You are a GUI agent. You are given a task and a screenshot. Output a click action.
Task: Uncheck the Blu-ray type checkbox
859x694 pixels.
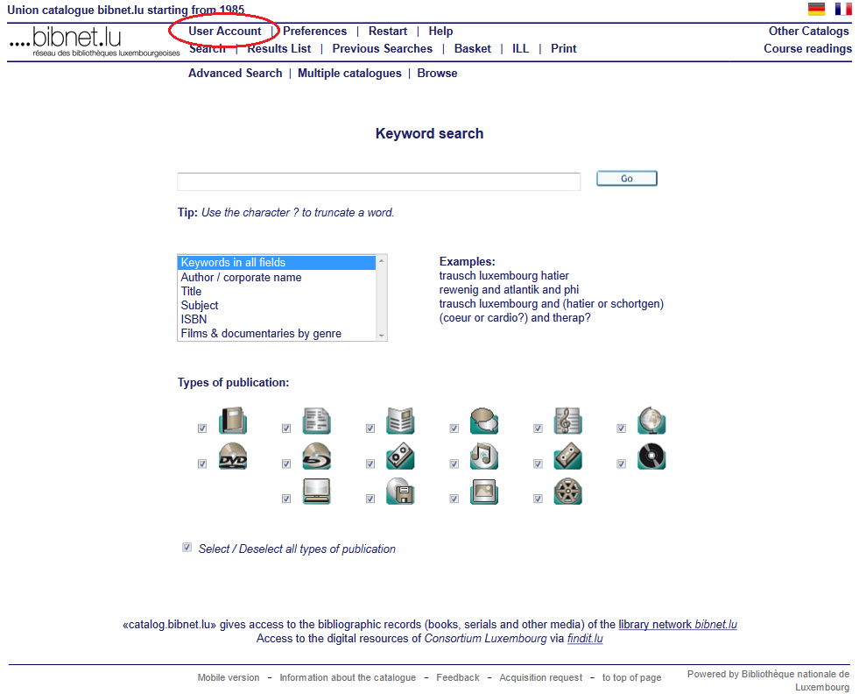click(x=286, y=464)
